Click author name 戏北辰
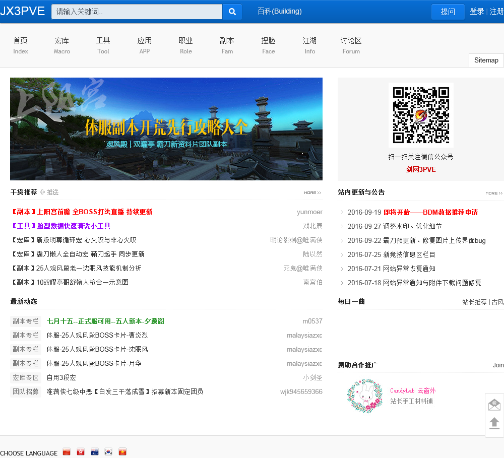This screenshot has height=458, width=504. tap(312, 226)
